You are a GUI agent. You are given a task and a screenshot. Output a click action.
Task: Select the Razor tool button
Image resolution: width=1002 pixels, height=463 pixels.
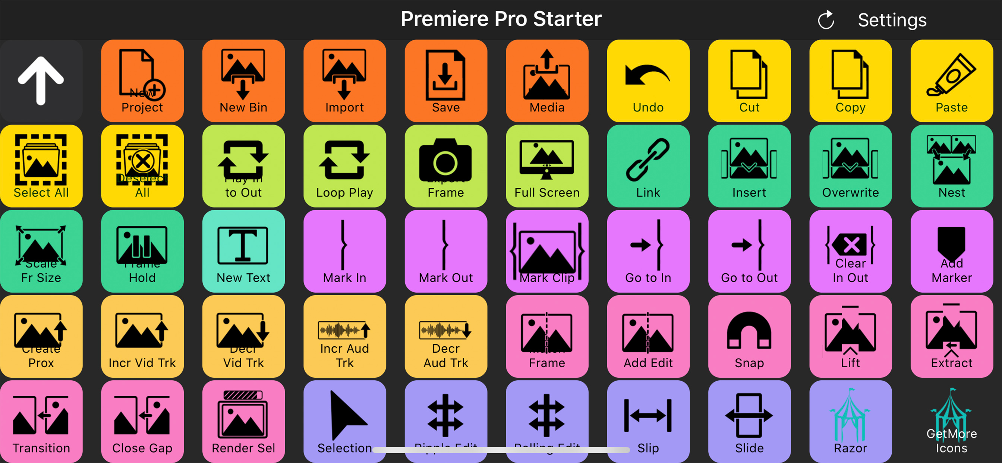click(x=850, y=421)
